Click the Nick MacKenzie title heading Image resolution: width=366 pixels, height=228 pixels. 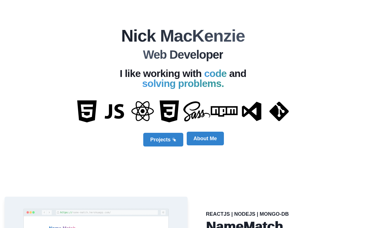[x=183, y=36]
